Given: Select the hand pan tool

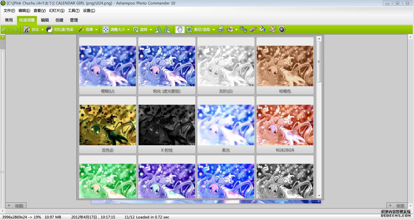Looking at the screenshot, I should 180,29.
